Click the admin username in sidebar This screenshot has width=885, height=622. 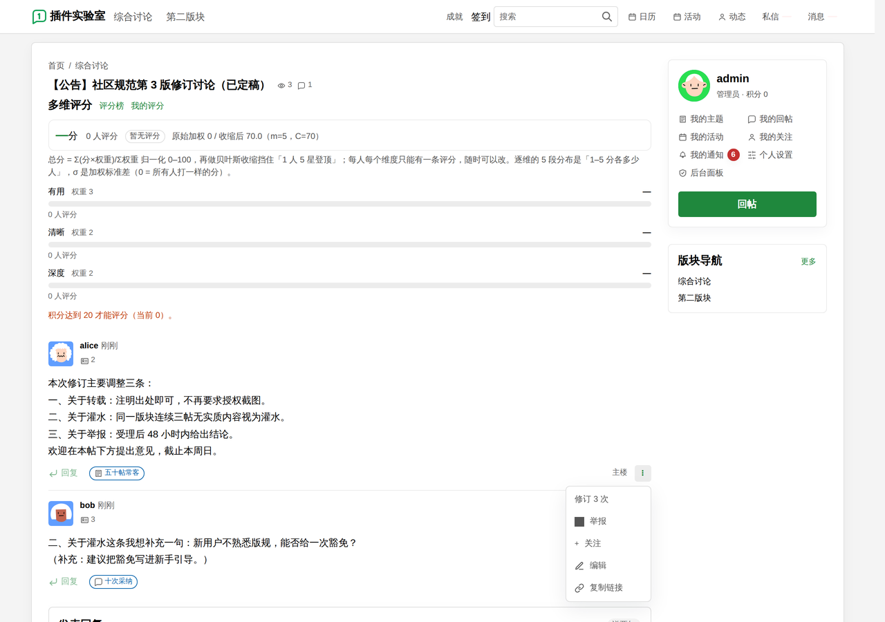733,79
